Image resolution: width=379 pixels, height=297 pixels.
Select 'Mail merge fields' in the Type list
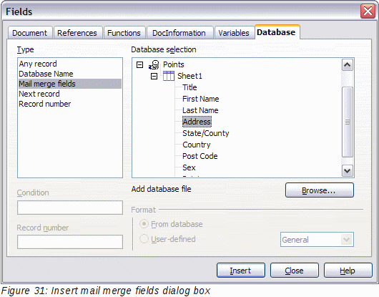point(70,84)
